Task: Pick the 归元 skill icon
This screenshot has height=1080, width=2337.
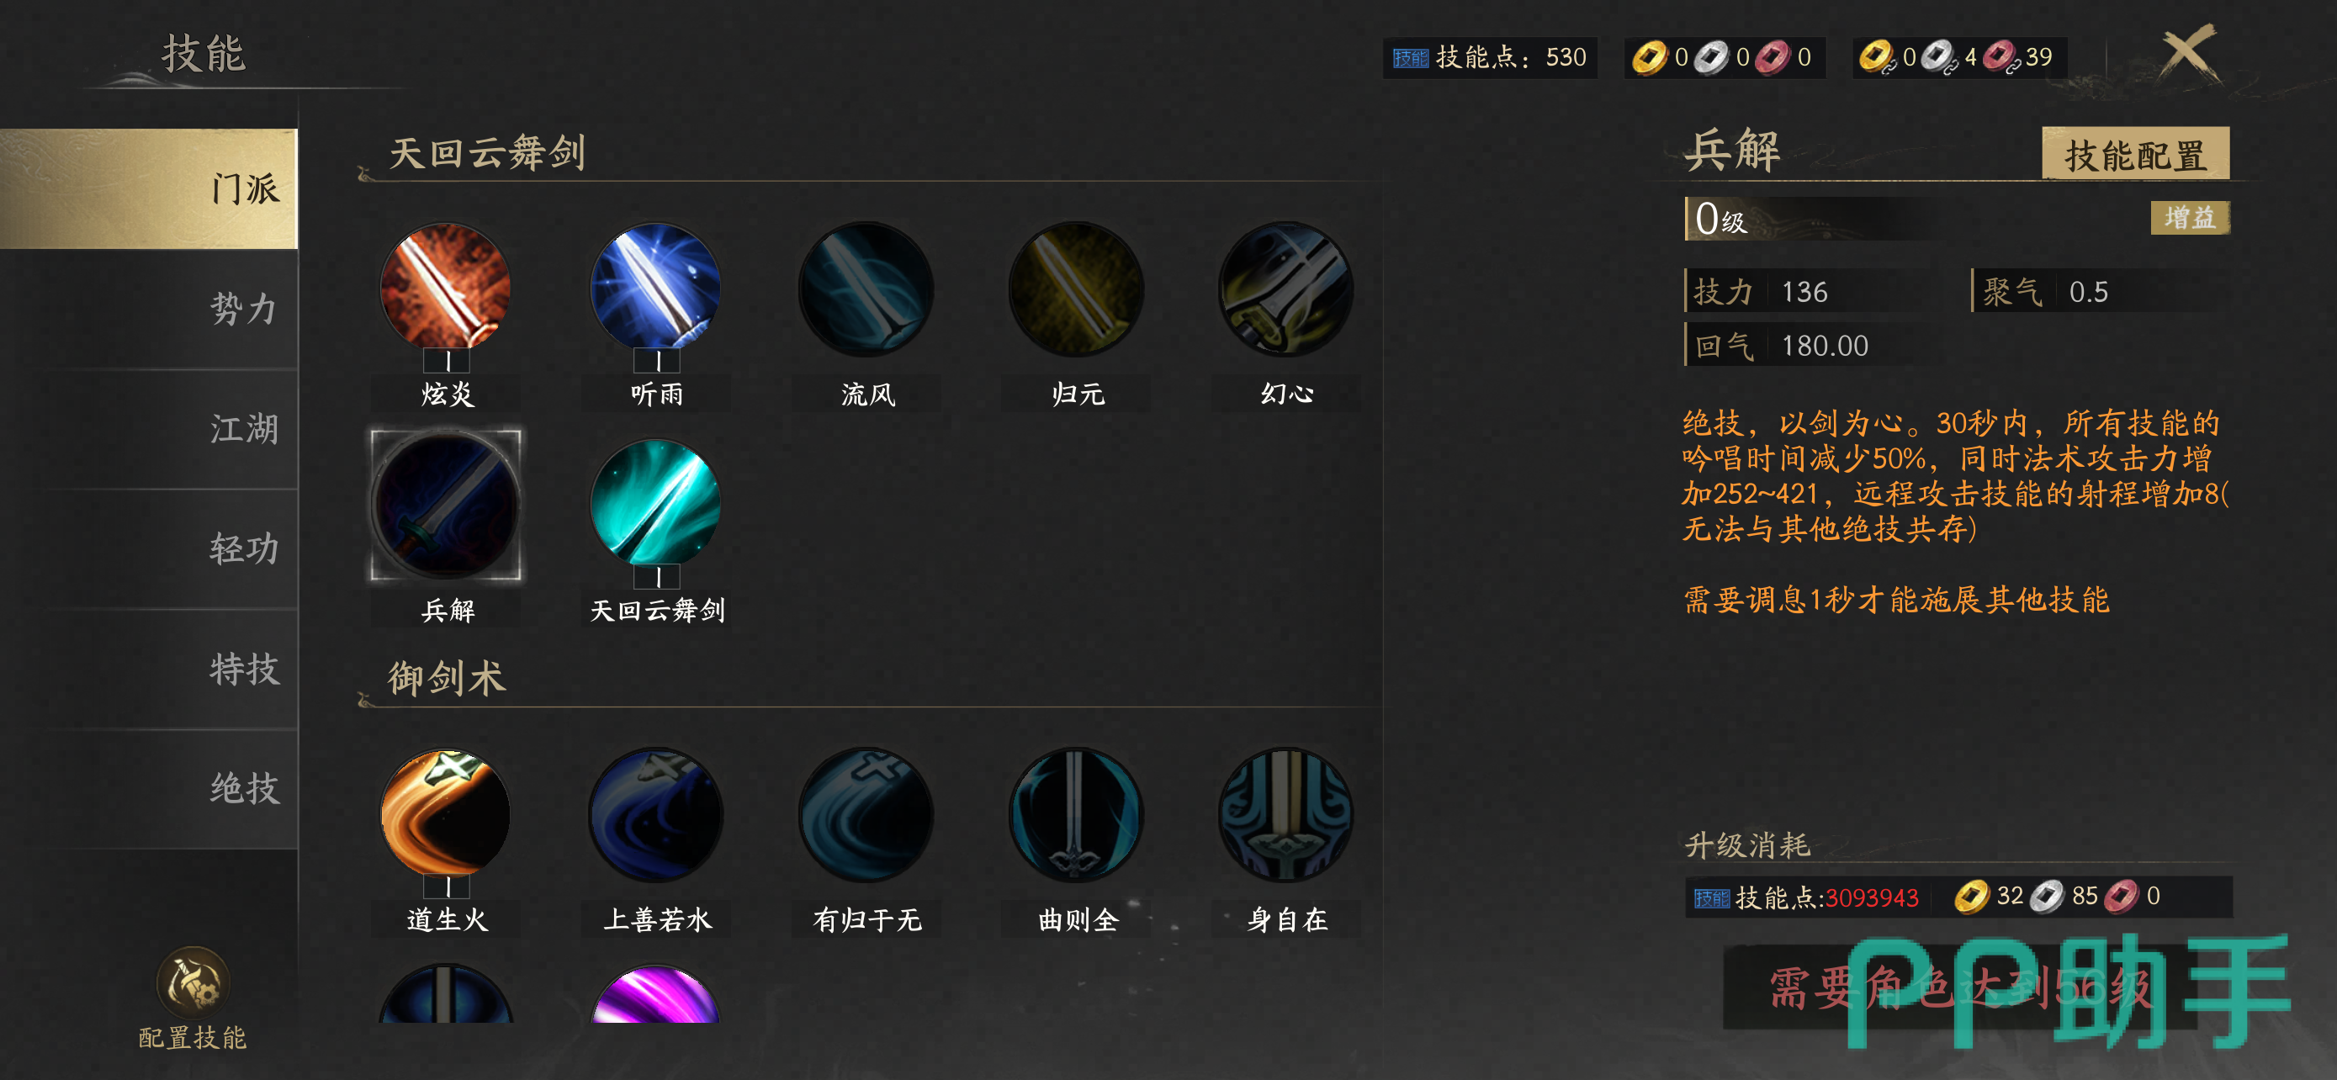Action: coord(1076,289)
